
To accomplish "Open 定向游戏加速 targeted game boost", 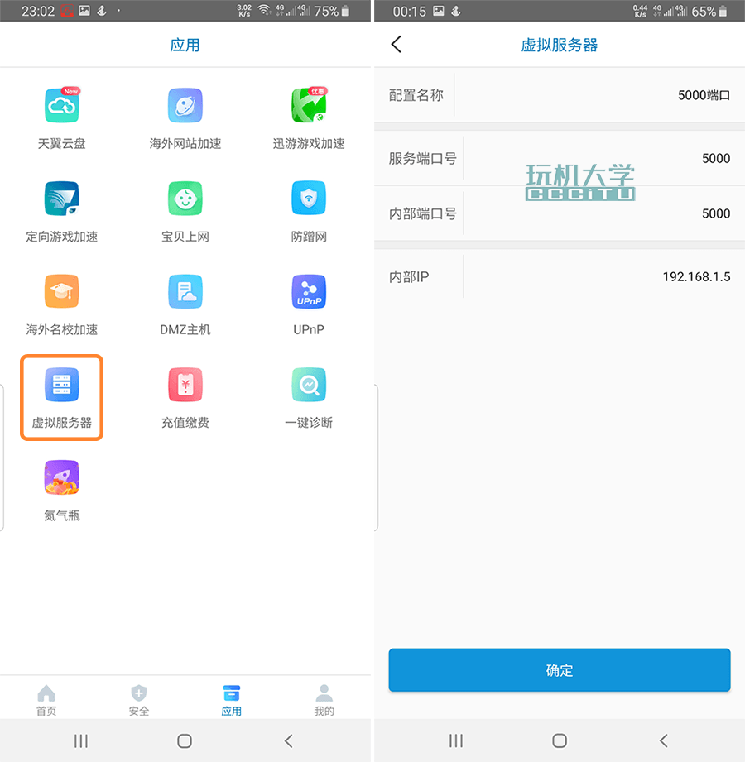I will [61, 199].
